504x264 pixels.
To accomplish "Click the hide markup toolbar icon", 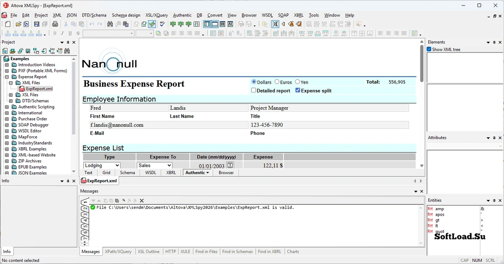I will [x=275, y=24].
